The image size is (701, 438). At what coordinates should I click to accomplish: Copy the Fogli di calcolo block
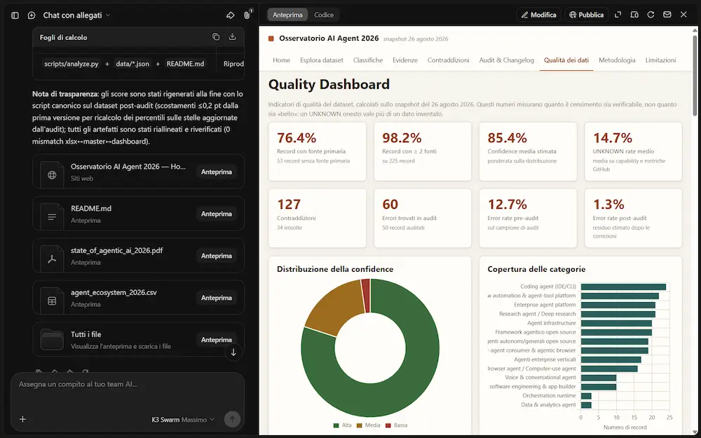click(x=216, y=37)
